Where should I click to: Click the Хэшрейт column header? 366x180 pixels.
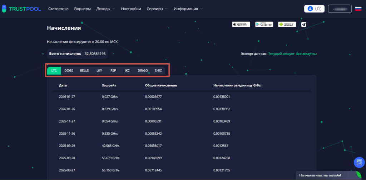coord(109,85)
